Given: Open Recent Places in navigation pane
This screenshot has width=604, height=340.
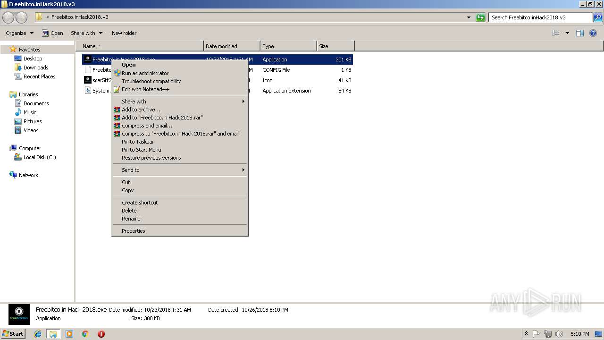Looking at the screenshot, I should (35, 76).
